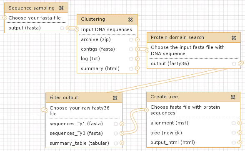Click the input connector of Create tree node

click(x=146, y=110)
